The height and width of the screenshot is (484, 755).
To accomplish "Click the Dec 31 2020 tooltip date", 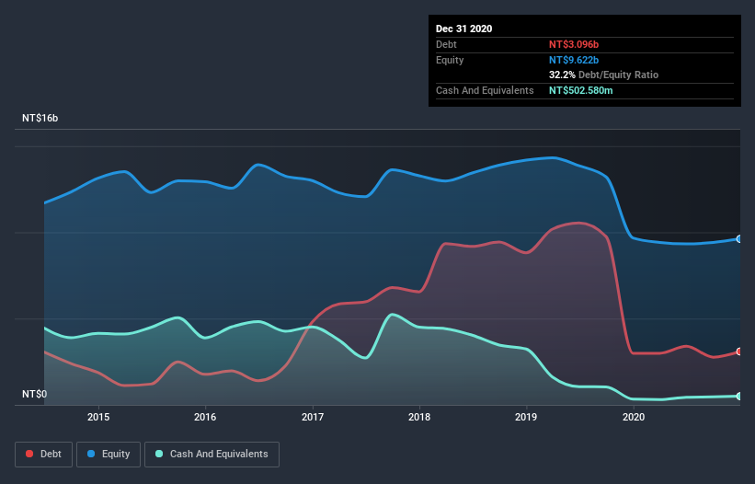I will click(463, 29).
